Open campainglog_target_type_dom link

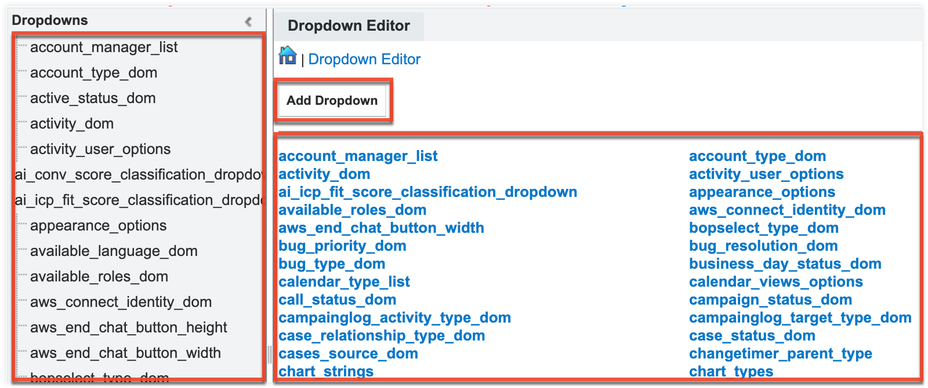click(800, 318)
